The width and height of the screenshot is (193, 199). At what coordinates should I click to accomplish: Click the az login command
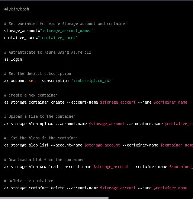coord(13,60)
